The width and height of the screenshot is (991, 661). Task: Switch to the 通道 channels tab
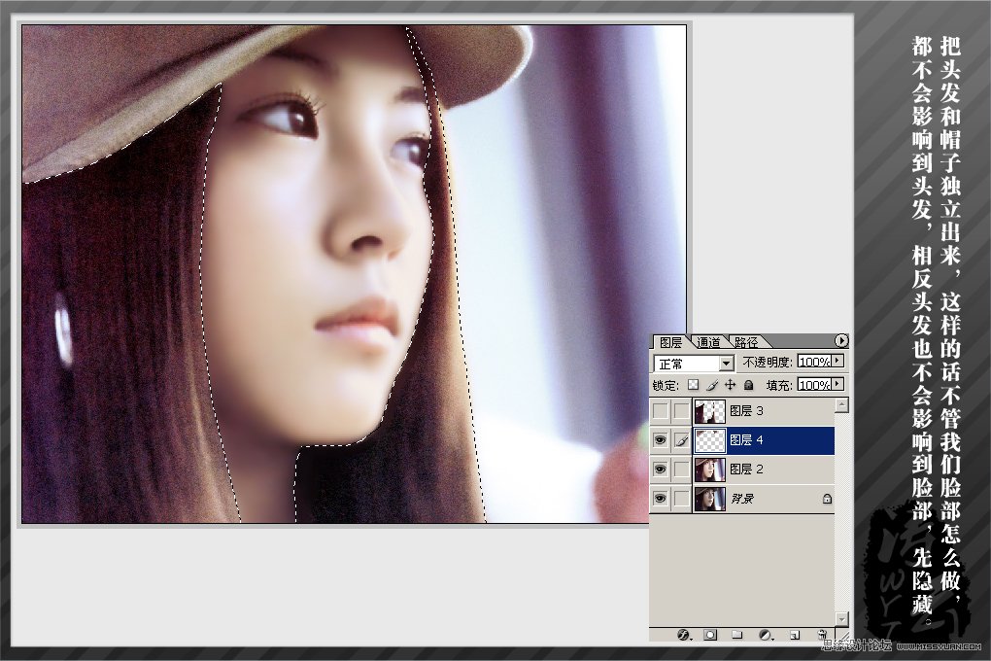point(709,342)
